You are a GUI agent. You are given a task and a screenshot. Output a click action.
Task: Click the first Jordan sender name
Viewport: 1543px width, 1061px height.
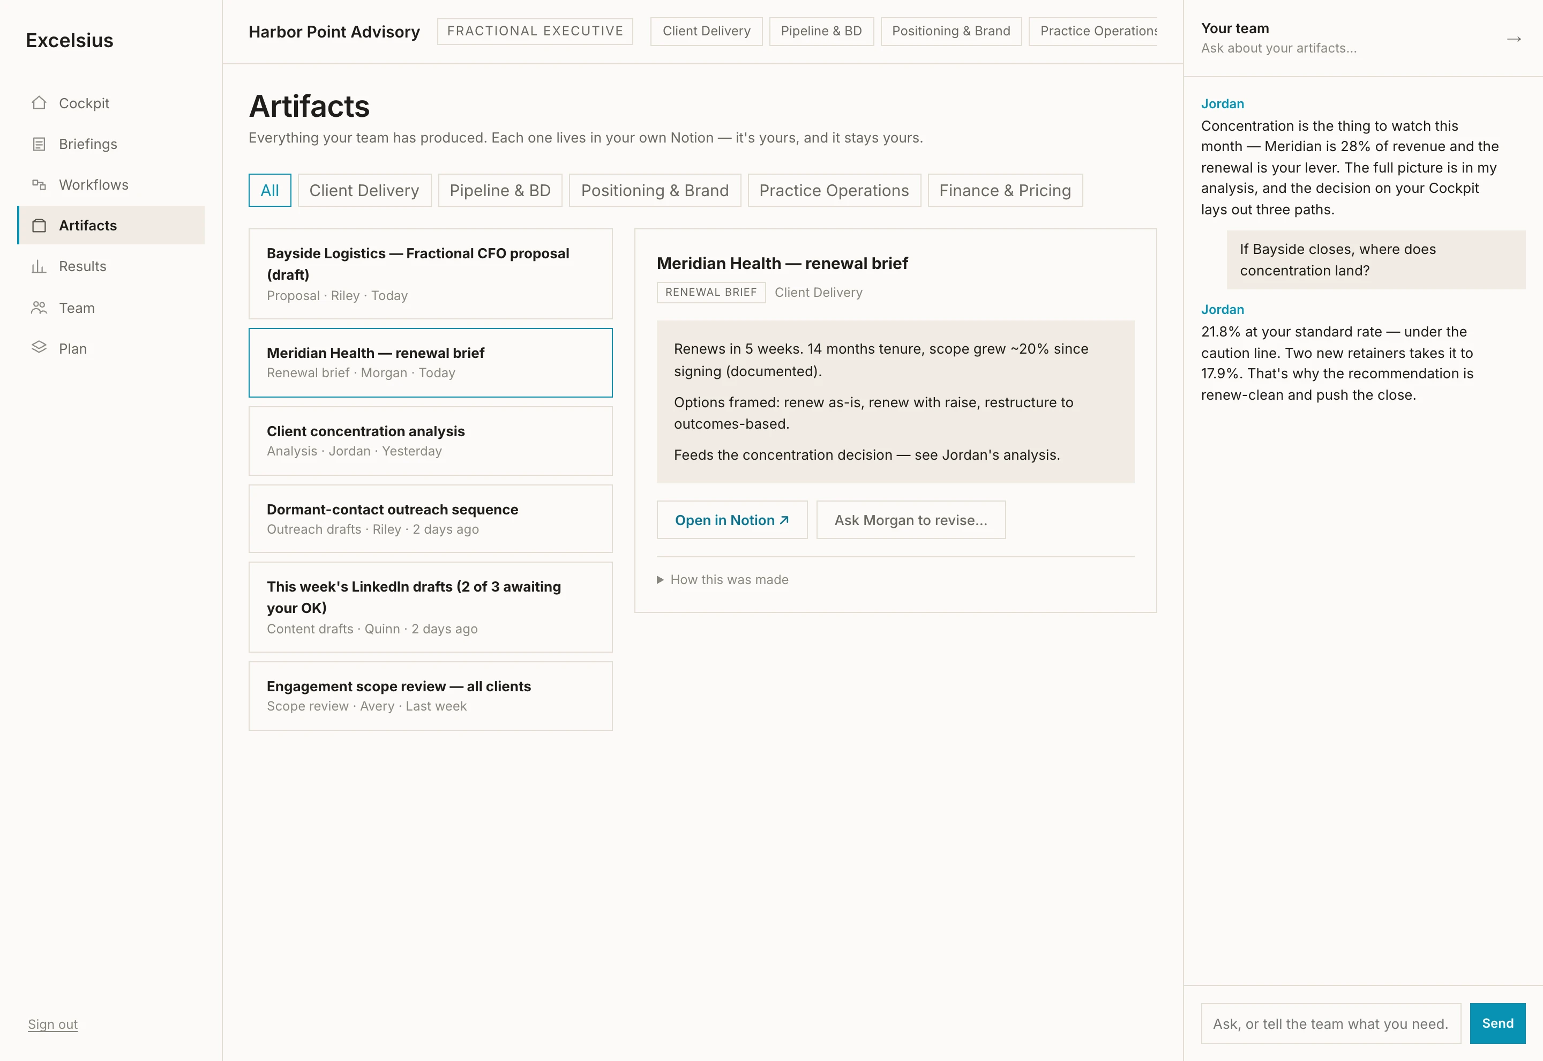point(1222,104)
